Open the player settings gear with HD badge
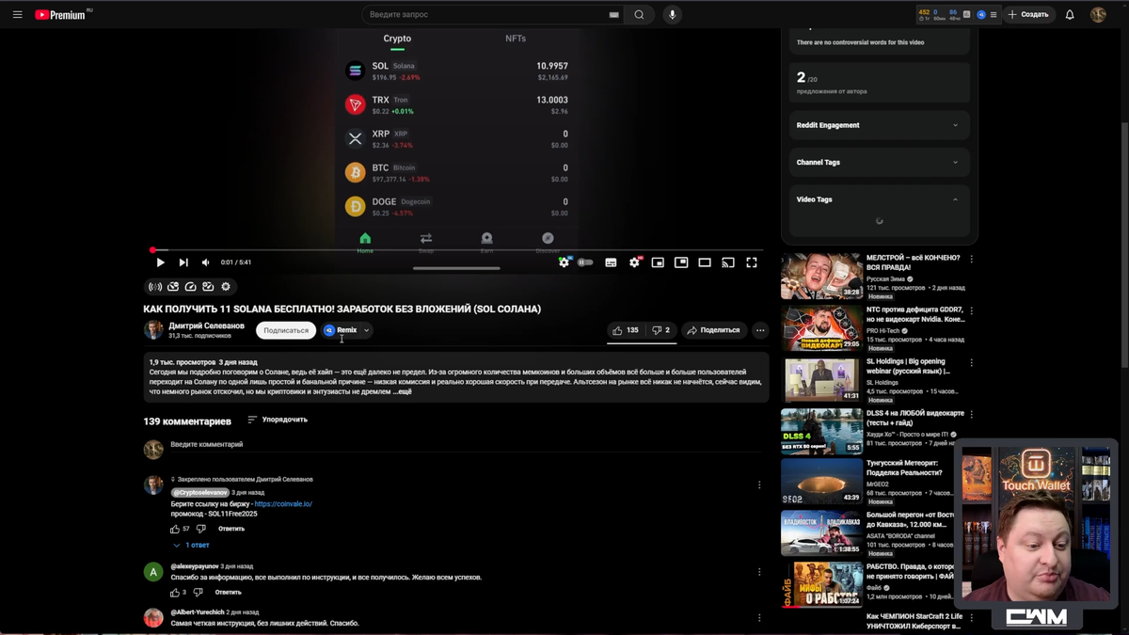Viewport: 1129px width, 635px height. (635, 262)
